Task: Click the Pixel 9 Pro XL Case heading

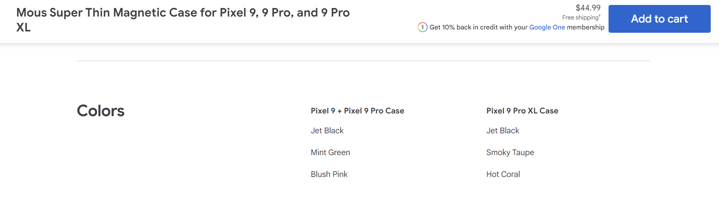Action: [x=522, y=111]
